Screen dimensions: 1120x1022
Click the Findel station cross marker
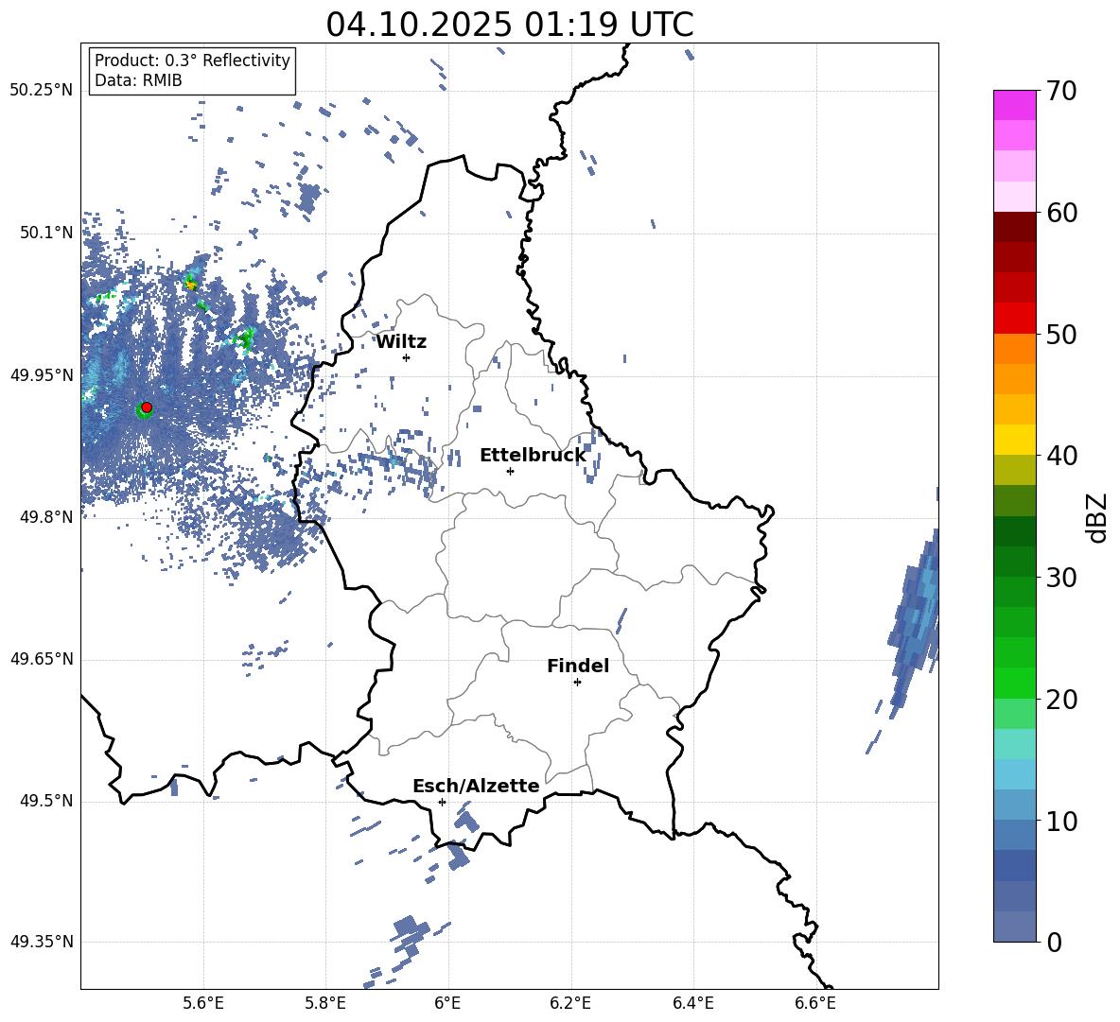click(577, 683)
